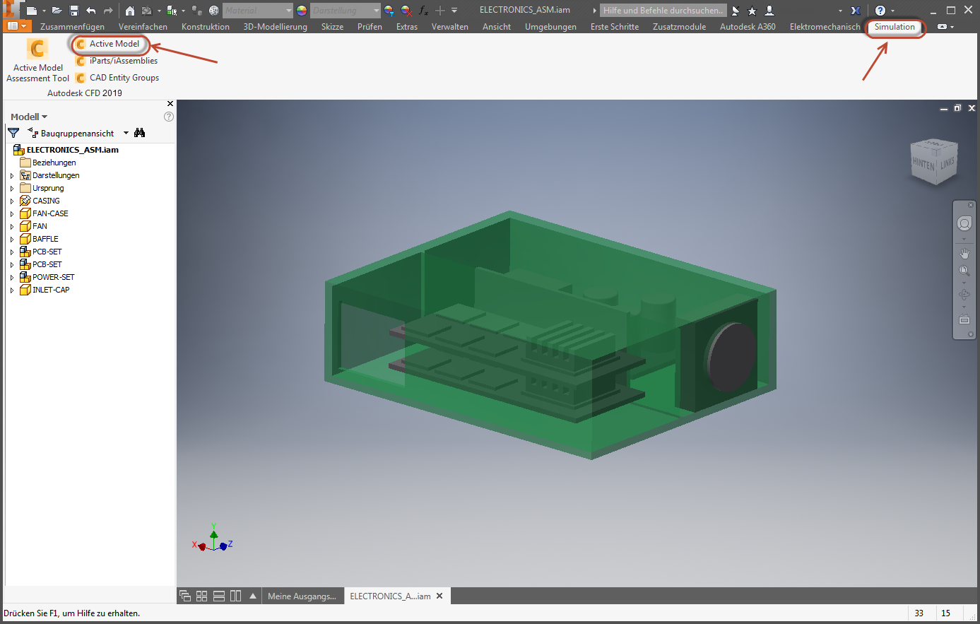Click the CAD Entity Groups button
This screenshot has width=980, height=624.
pyautogui.click(x=118, y=78)
